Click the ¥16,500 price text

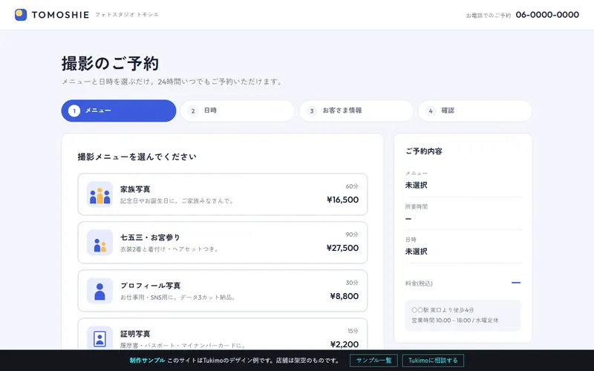pos(342,200)
